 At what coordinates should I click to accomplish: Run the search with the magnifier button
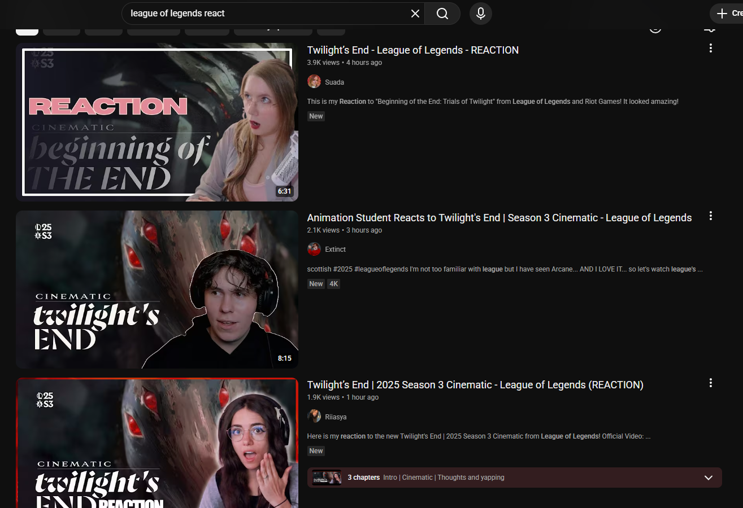tap(442, 14)
